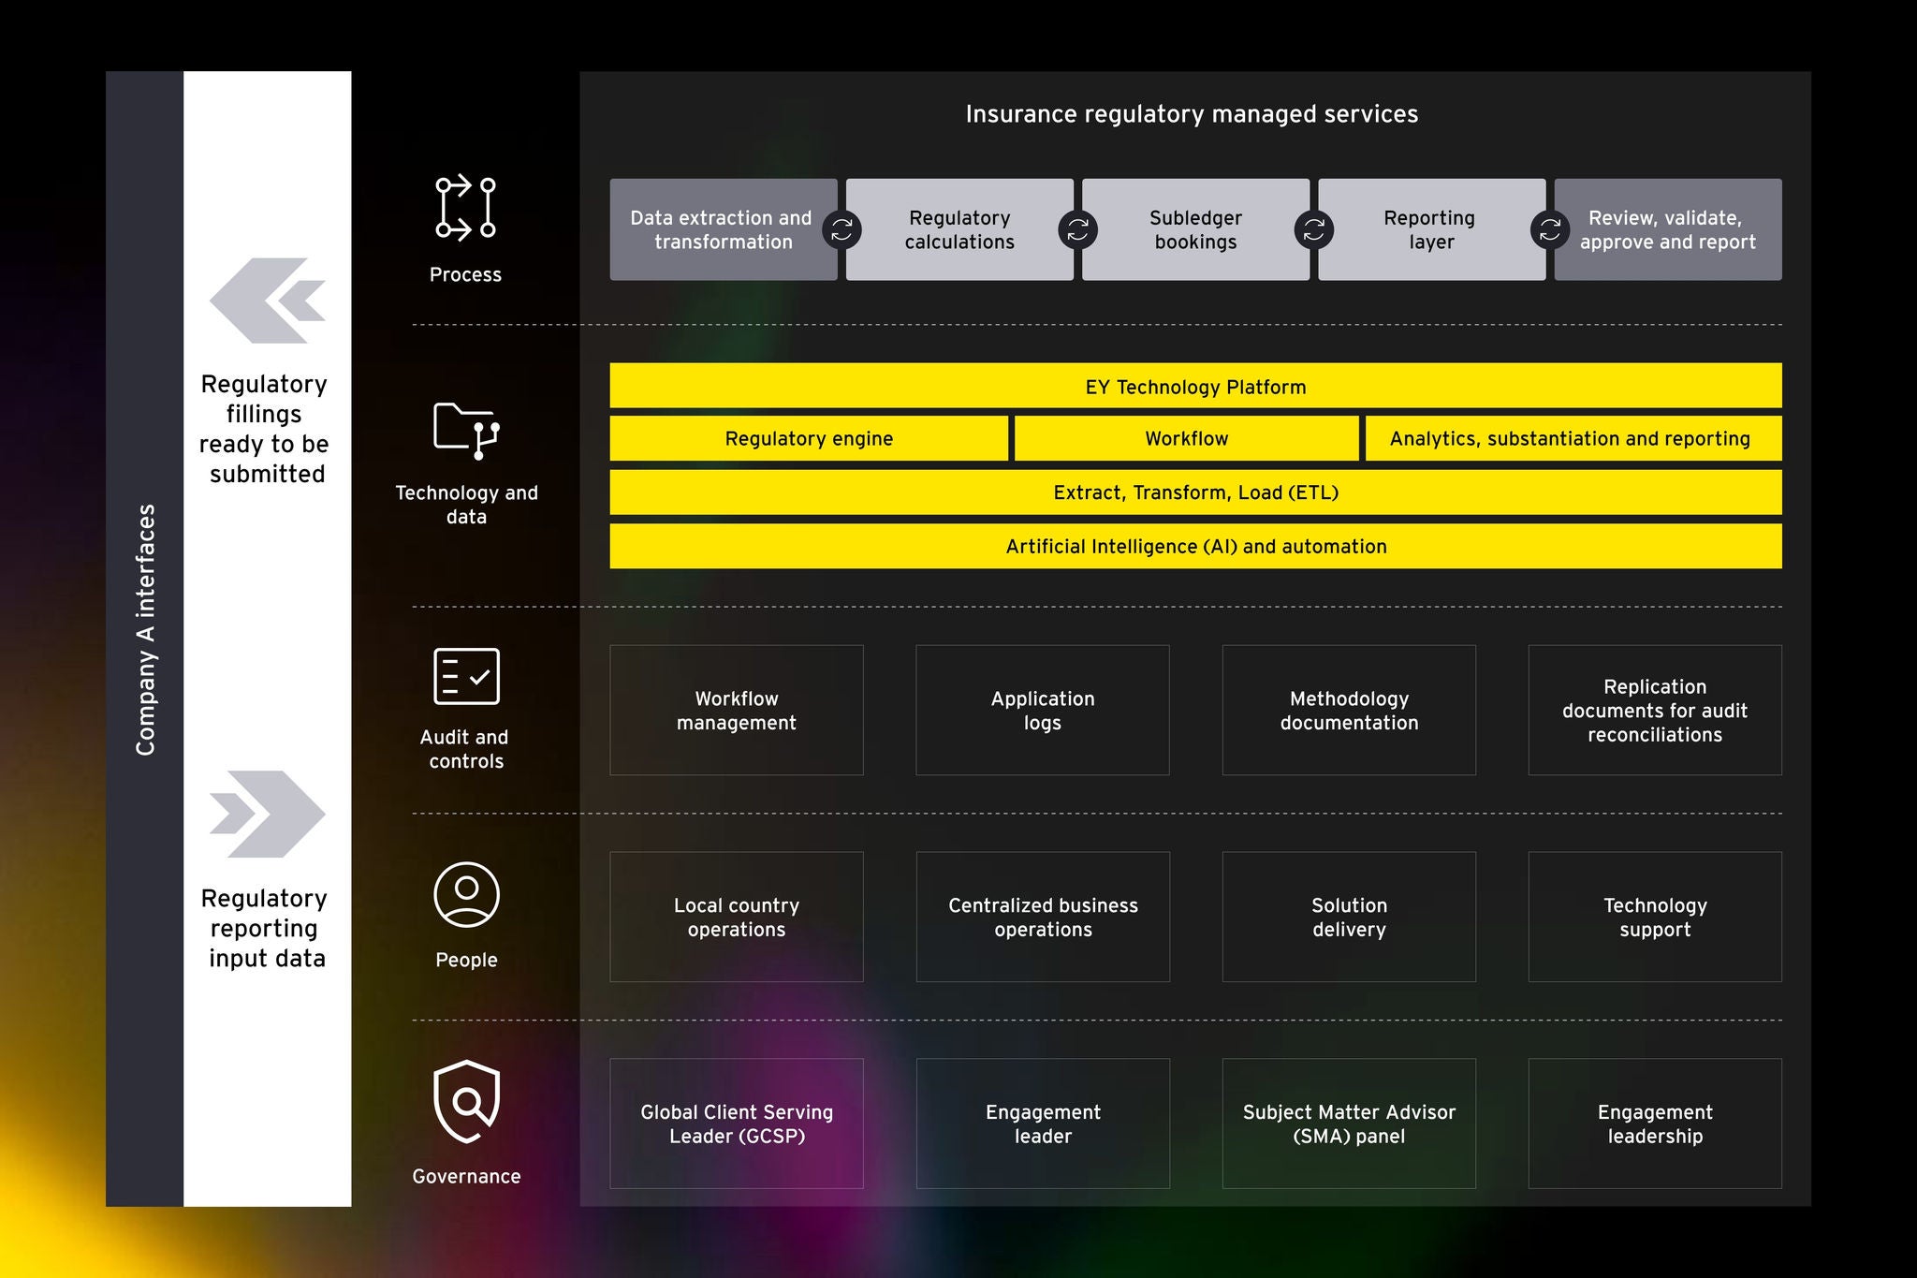Open Subject Matter Advisor (SMA) panel card
This screenshot has height=1278, width=1917.
[x=1349, y=1124]
